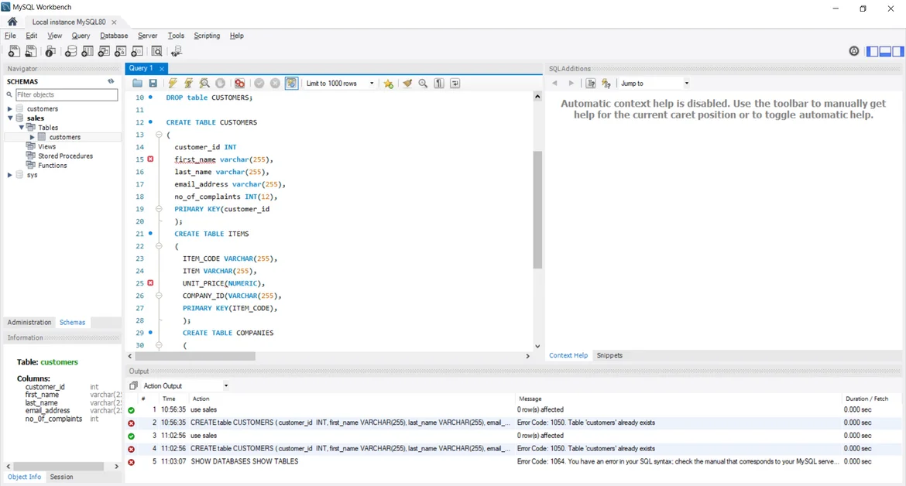Select Stored Procedures in the schema tree
Image resolution: width=906 pixels, height=486 pixels.
click(65, 156)
